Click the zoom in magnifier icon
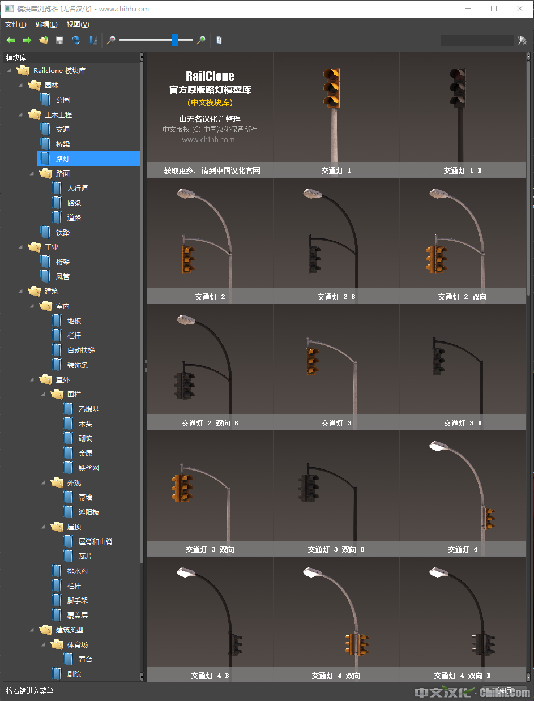534x701 pixels. [x=201, y=40]
